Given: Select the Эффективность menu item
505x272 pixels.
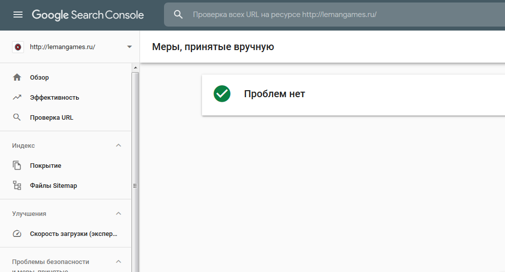Looking at the screenshot, I should tap(54, 98).
